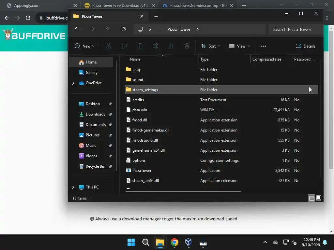Open a new Chrome tab
The height and width of the screenshot is (250, 334).
244,6
